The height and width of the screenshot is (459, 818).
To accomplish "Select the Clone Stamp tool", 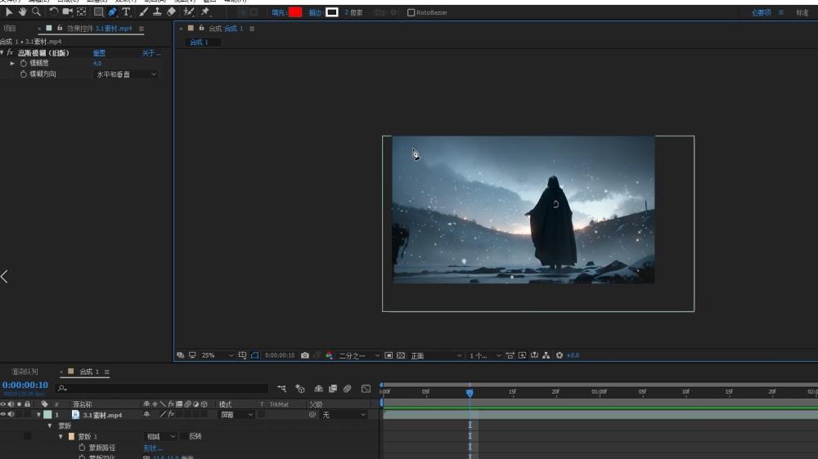I will pos(157,12).
